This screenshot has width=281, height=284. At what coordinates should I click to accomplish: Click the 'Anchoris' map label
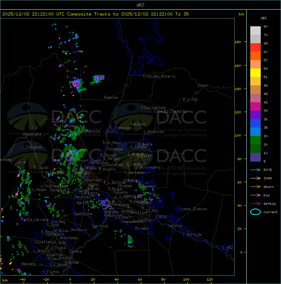point(79,230)
